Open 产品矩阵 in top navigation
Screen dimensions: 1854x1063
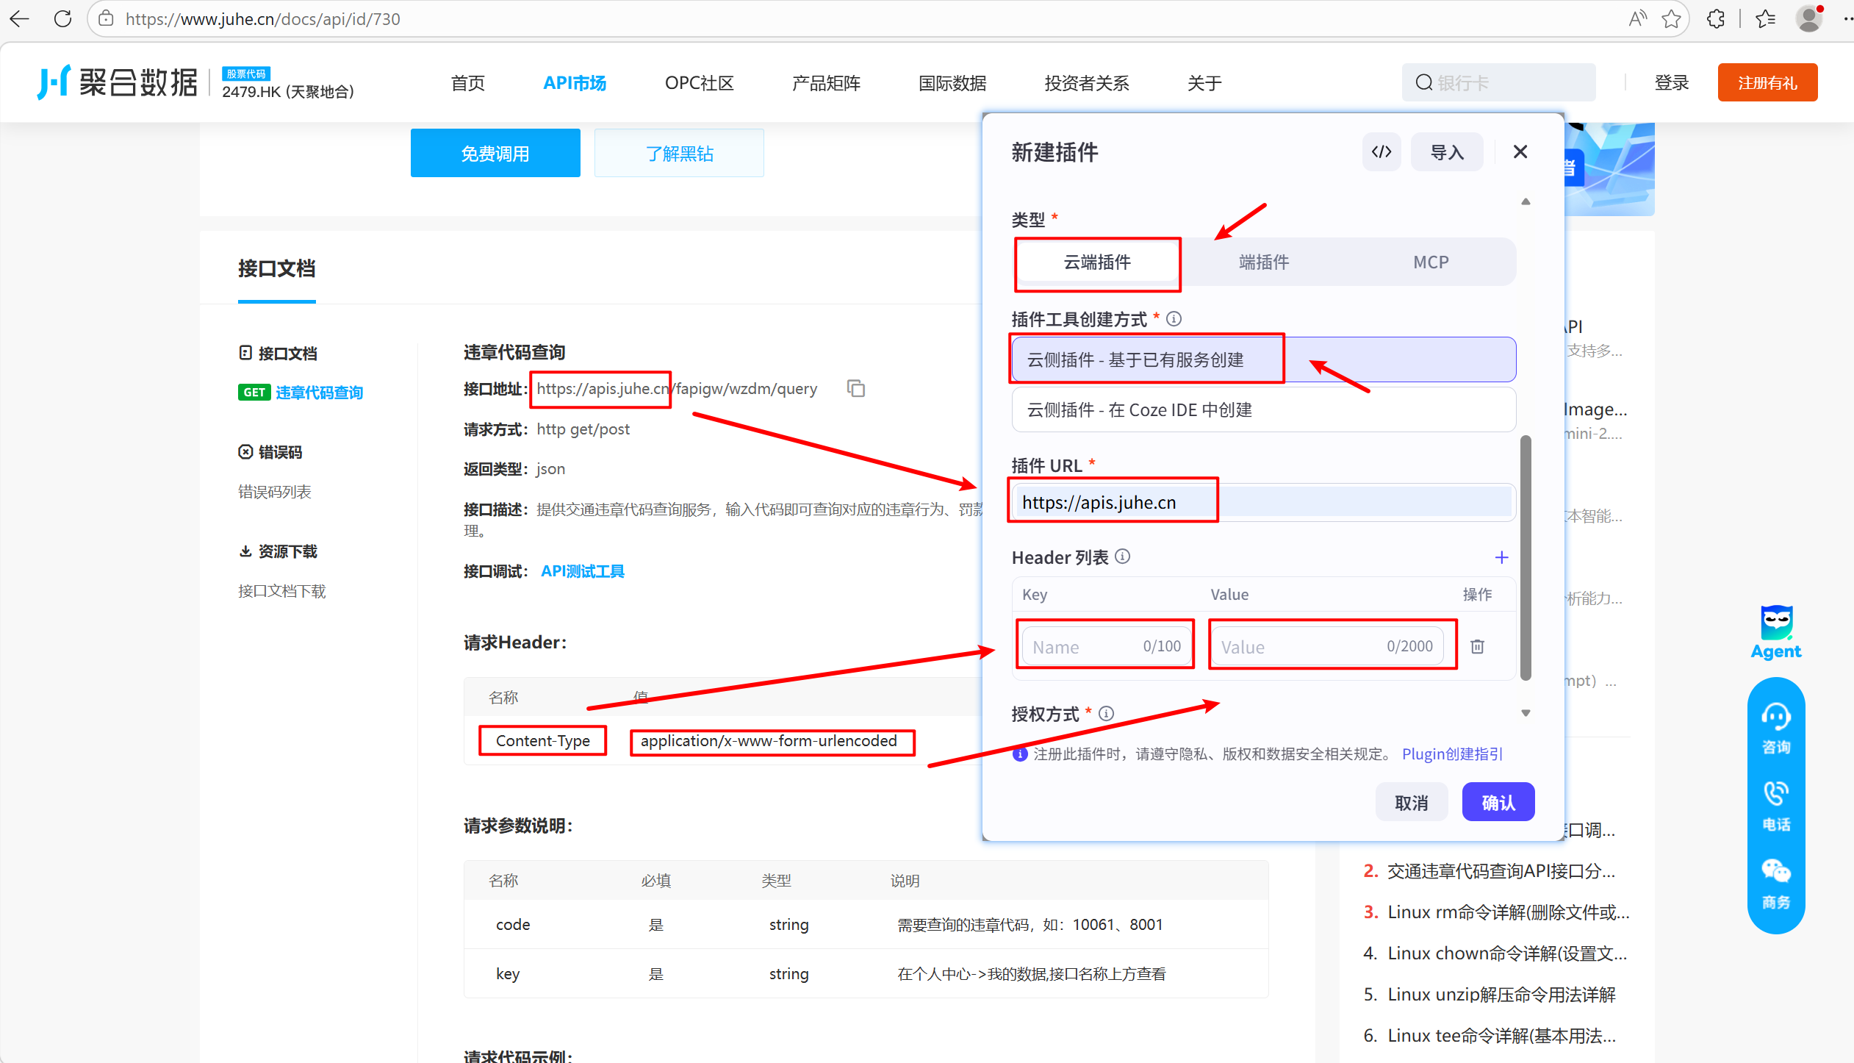pyautogui.click(x=826, y=83)
